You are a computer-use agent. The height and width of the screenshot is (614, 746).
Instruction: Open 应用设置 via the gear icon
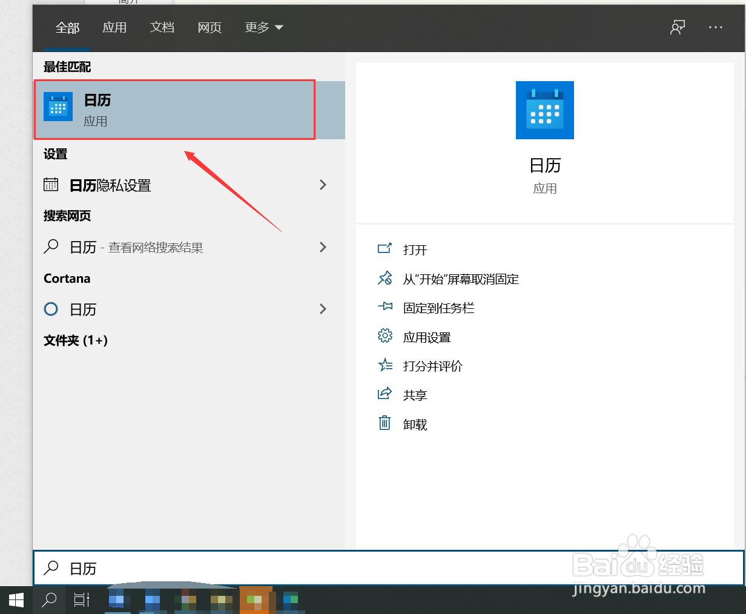click(385, 337)
